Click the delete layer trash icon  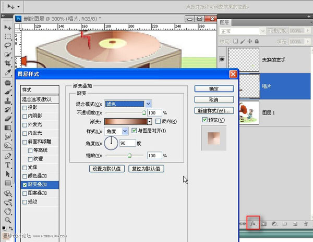(x=305, y=223)
